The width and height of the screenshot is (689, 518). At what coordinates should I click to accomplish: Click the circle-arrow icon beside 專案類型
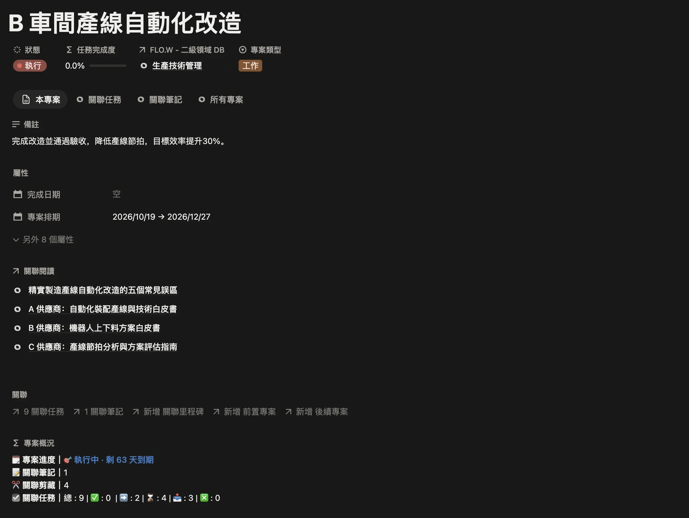coord(243,50)
